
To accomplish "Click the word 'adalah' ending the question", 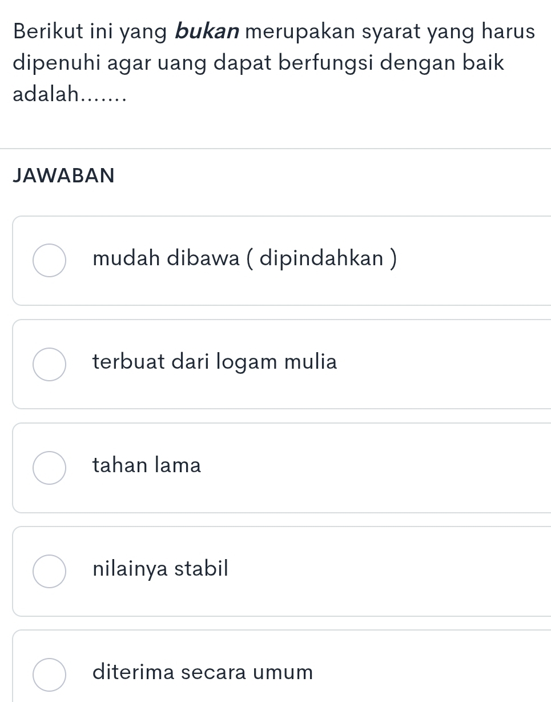I will (46, 93).
